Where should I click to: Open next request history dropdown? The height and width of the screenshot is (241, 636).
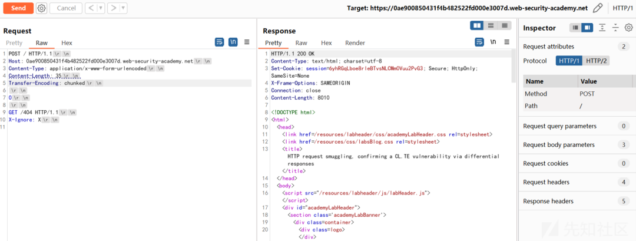coord(123,8)
